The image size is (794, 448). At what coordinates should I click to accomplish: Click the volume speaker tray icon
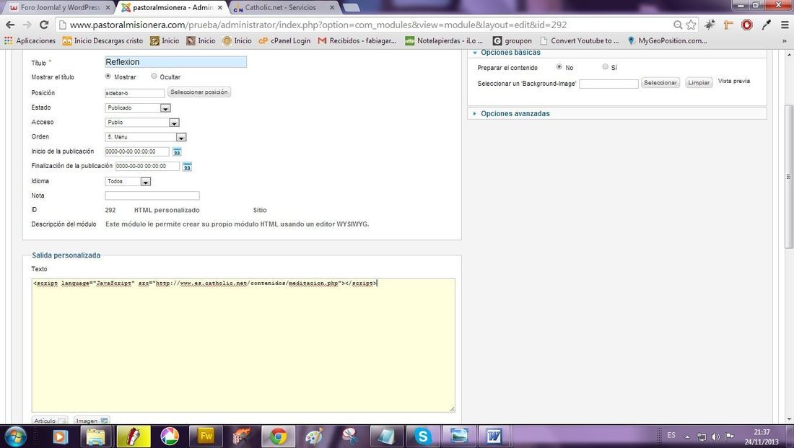click(x=715, y=436)
